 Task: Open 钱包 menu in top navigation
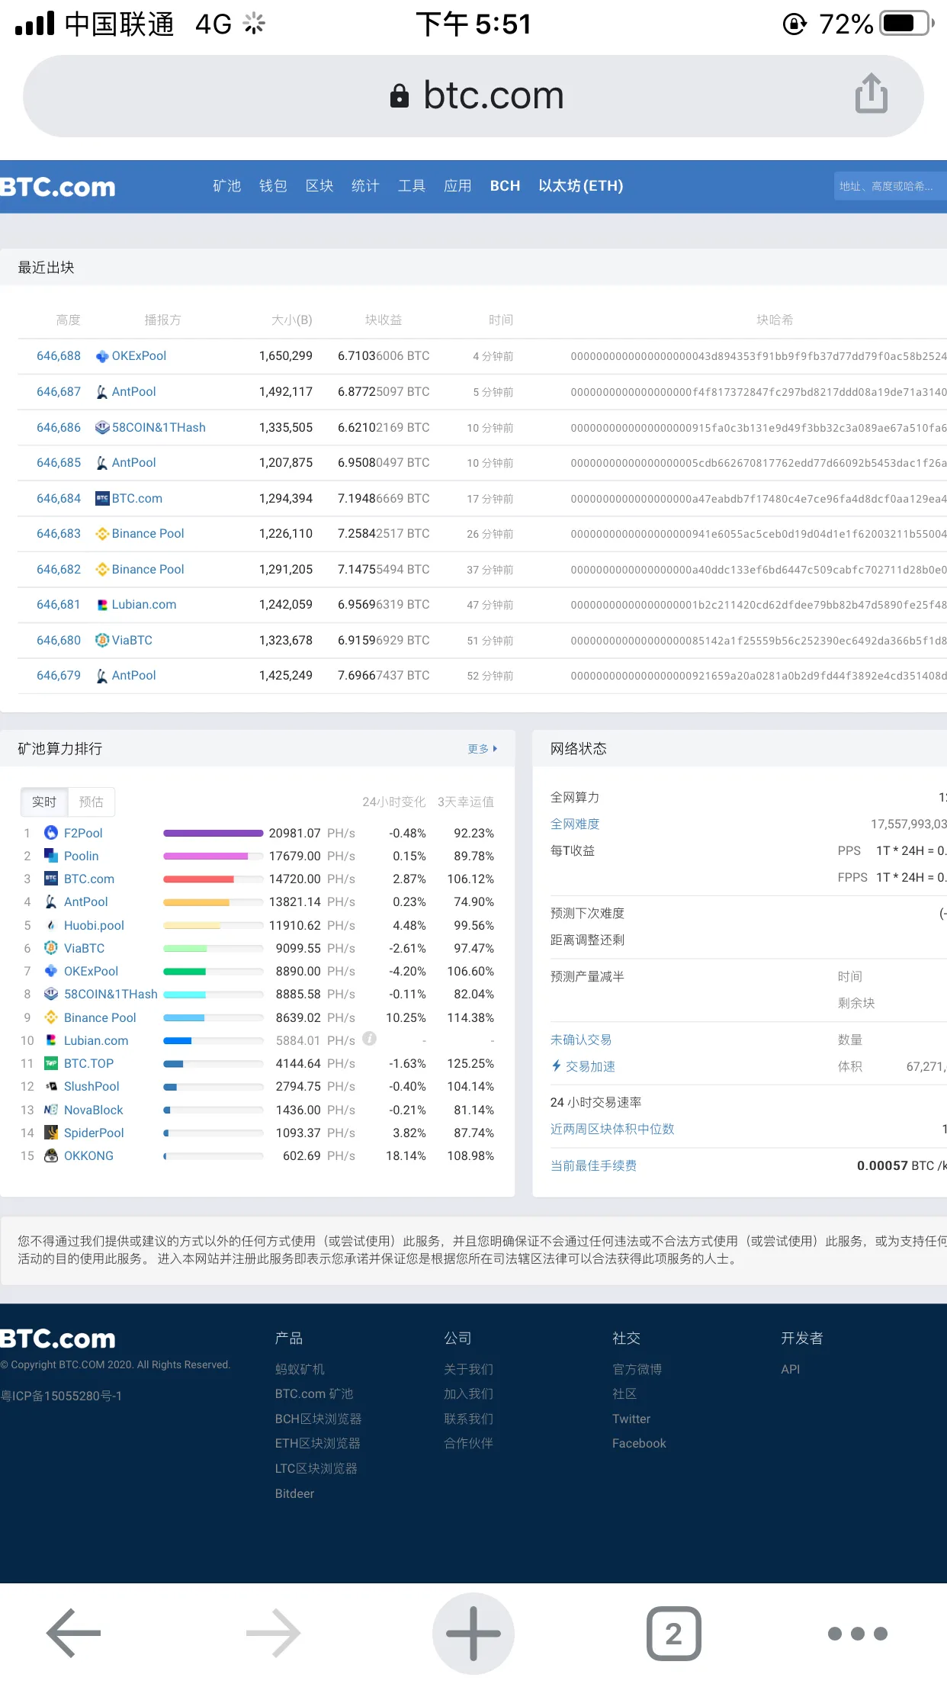273,186
